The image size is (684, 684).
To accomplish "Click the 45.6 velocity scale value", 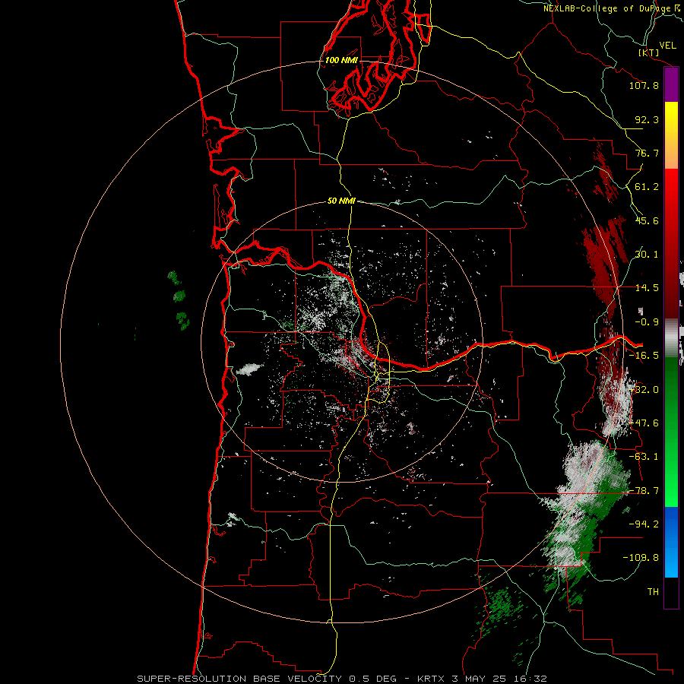I will coord(647,220).
